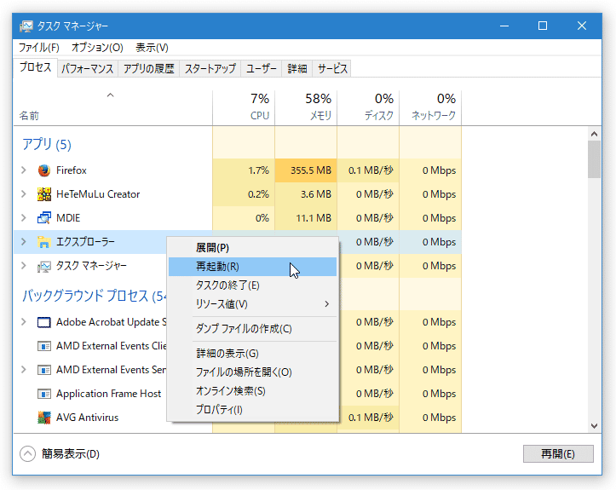Click the エクスプローラー folder icon
The image size is (616, 490).
(44, 242)
